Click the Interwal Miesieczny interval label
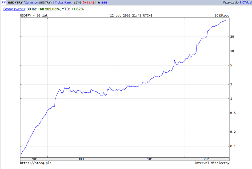Screen dimensions: 252x169 (212, 163)
